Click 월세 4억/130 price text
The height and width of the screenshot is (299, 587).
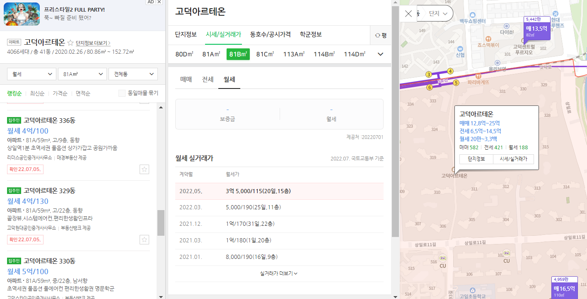(28, 201)
